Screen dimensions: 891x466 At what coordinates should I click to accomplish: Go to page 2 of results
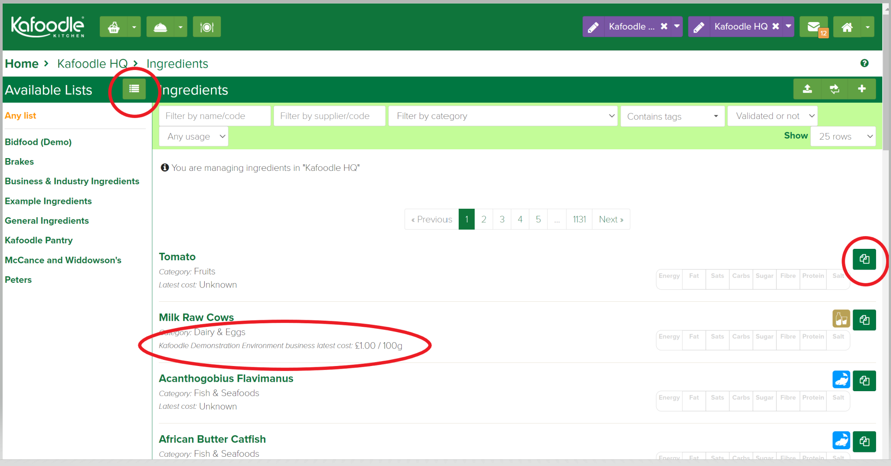coord(484,219)
